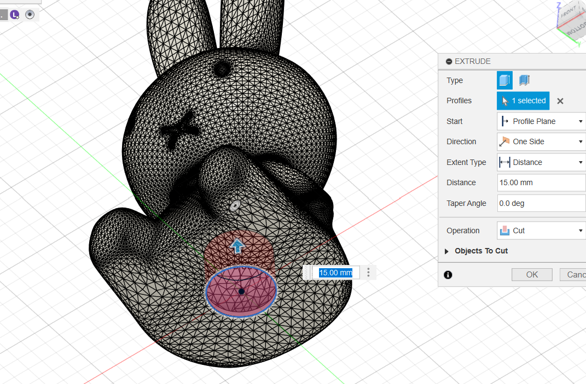Collapse the EXTRUDE panel header icon
The height and width of the screenshot is (384, 586).
pyautogui.click(x=449, y=62)
